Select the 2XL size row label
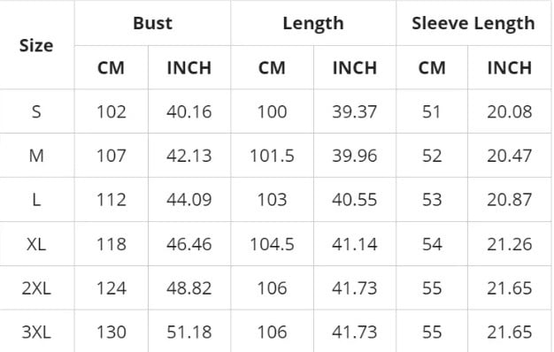The width and height of the screenshot is (554, 352). 36,288
